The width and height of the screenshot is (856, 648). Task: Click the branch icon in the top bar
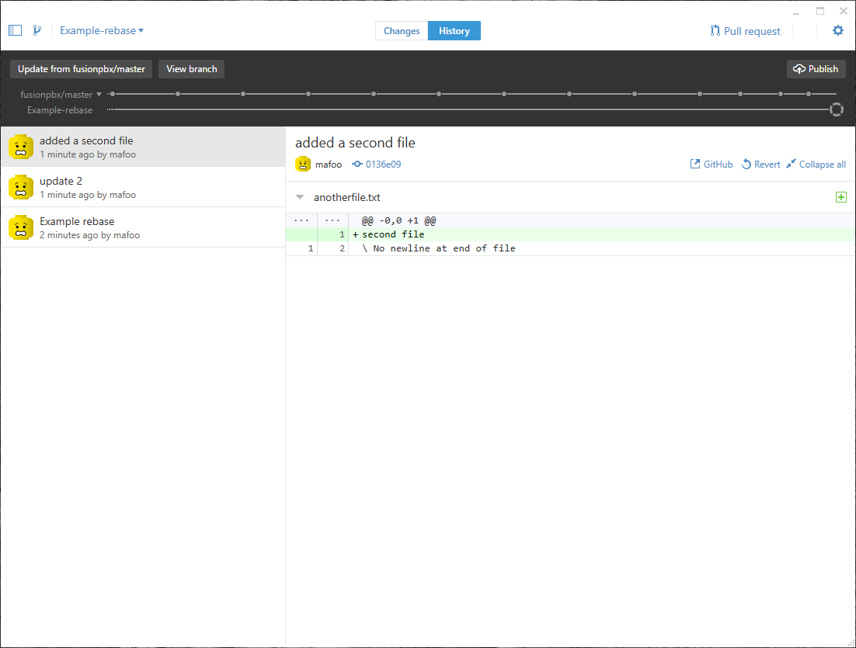(x=37, y=31)
